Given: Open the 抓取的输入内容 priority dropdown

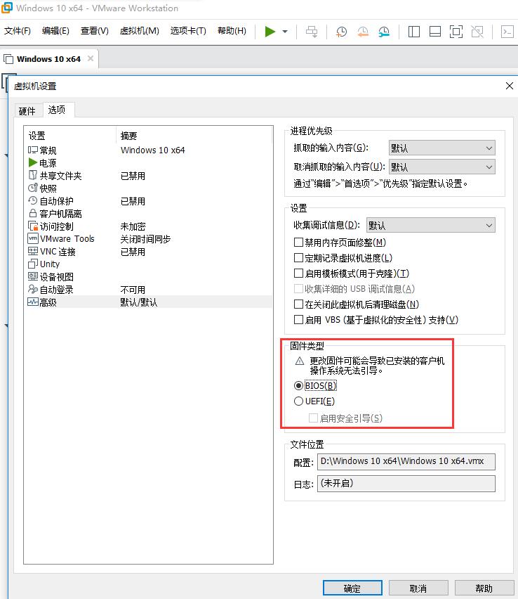Looking at the screenshot, I should [x=441, y=148].
